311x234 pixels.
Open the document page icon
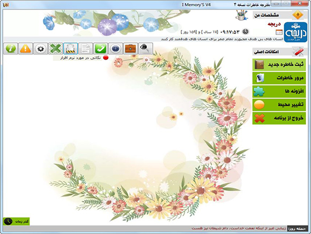[x=85, y=49]
